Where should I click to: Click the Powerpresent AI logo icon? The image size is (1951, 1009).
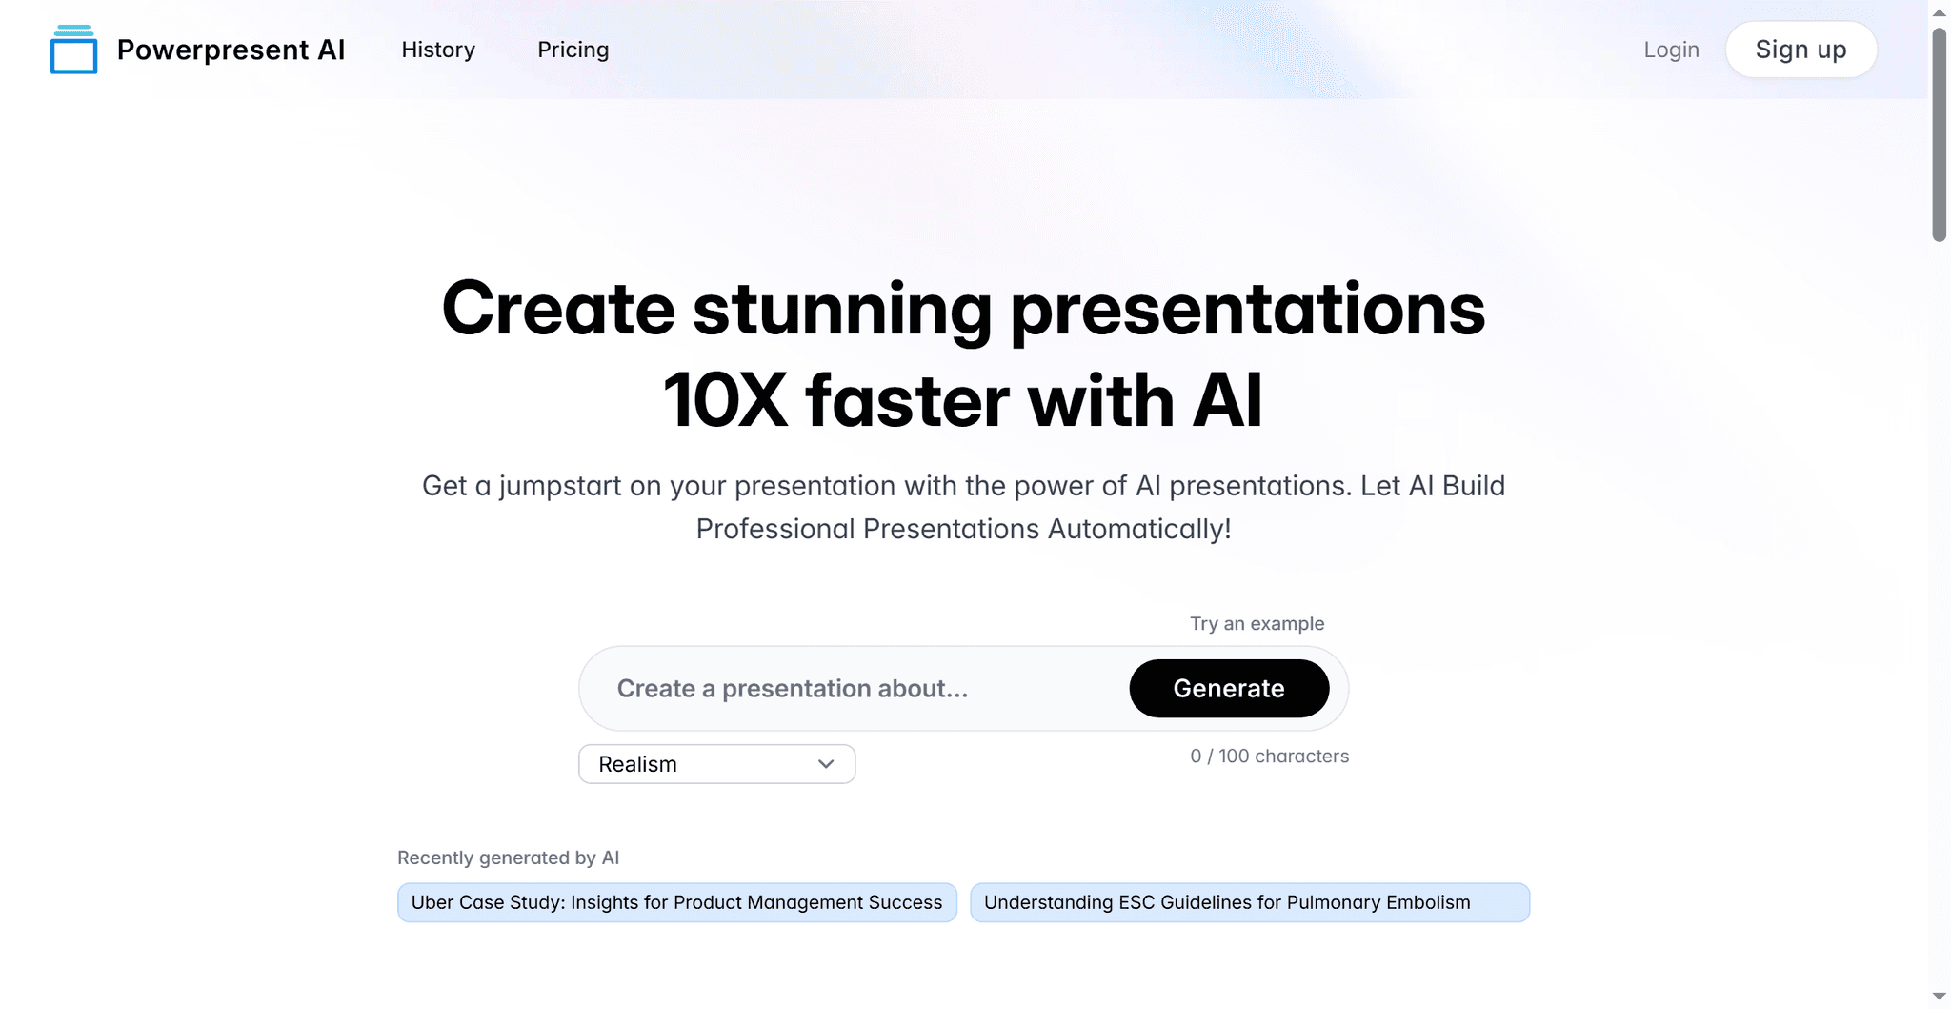tap(73, 50)
